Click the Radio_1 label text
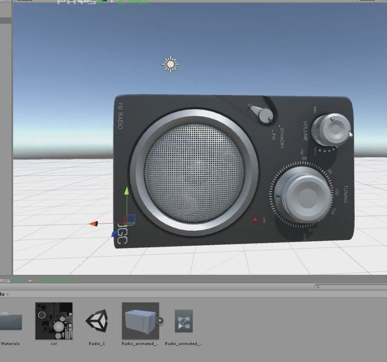Screen dimensions: 387x362 click(97, 344)
